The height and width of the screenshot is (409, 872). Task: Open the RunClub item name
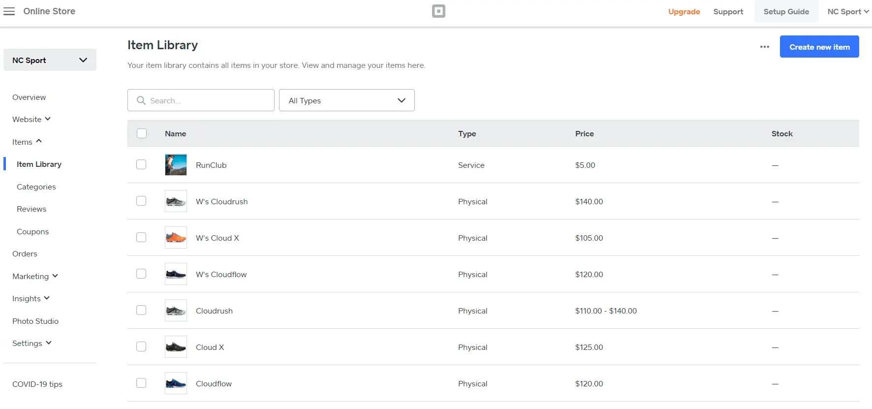coord(211,165)
